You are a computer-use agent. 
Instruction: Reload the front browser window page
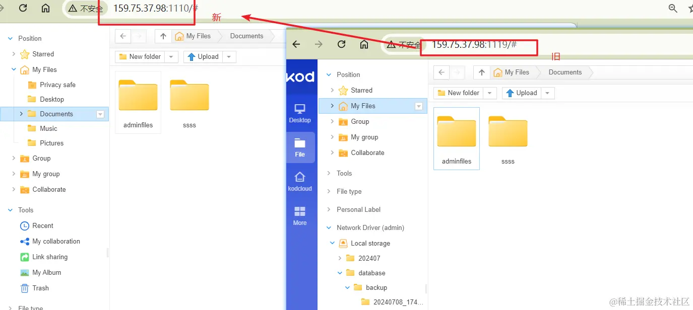tap(341, 44)
